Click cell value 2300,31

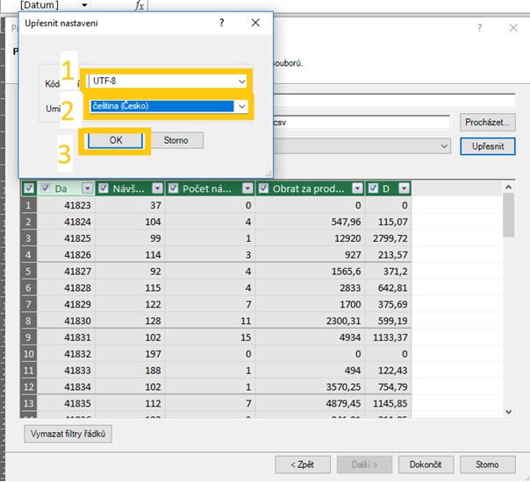(343, 321)
